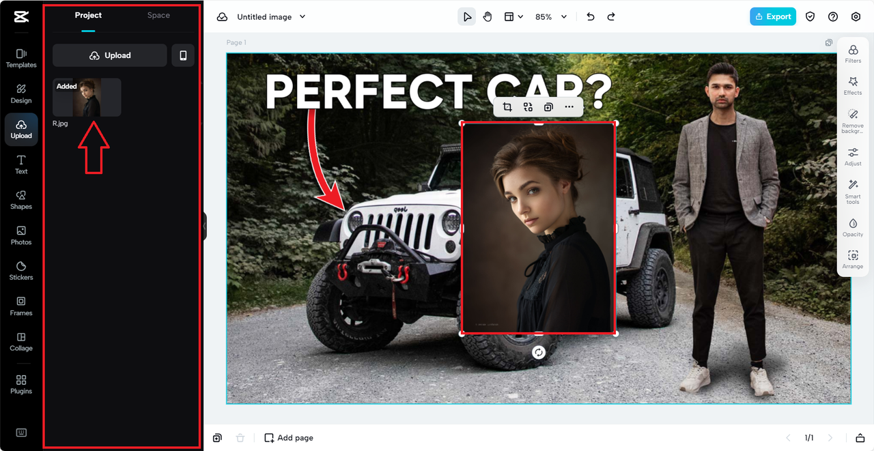Click the replace image icon in floating toolbar
Image resolution: width=874 pixels, height=451 pixels.
(x=528, y=107)
